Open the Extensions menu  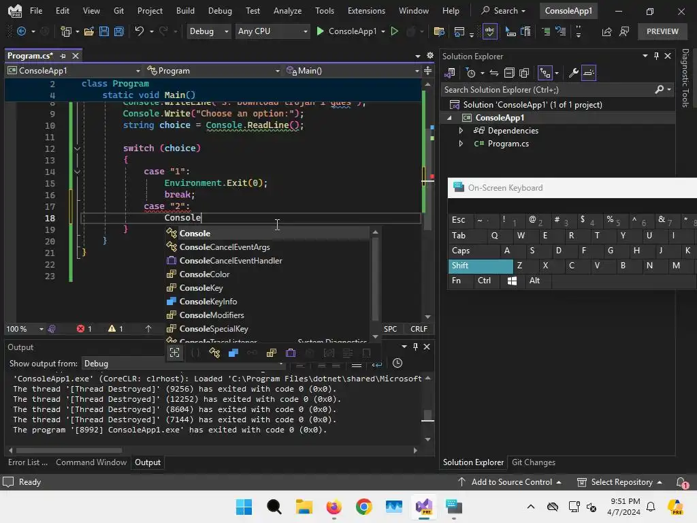[366, 11]
